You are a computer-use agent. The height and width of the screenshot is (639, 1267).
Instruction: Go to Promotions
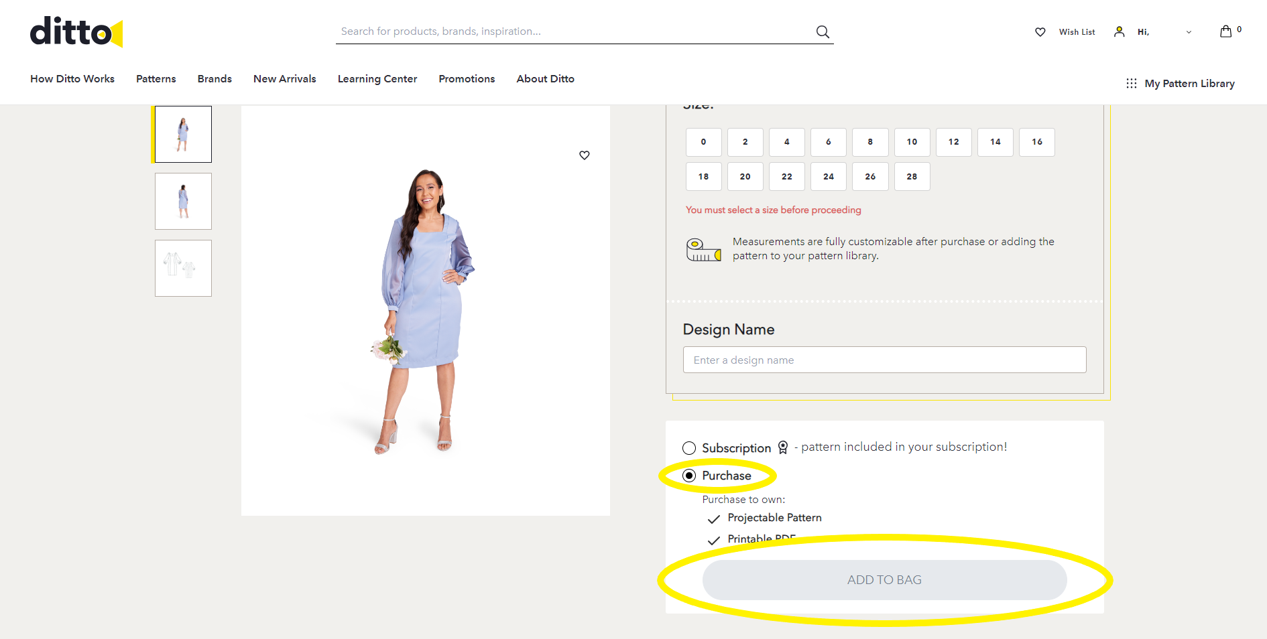click(x=467, y=78)
